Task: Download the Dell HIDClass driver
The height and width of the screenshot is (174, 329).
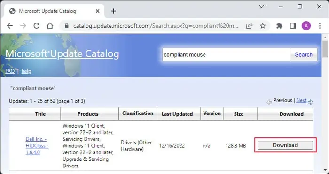Action: (285, 145)
